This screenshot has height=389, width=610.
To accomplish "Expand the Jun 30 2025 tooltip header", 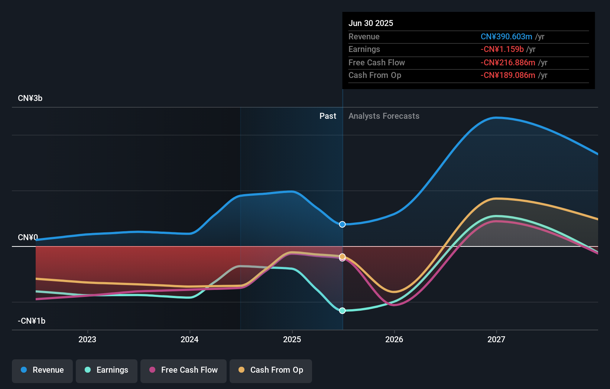I will tap(371, 23).
